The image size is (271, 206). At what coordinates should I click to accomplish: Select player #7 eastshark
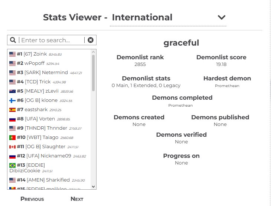click(x=49, y=110)
